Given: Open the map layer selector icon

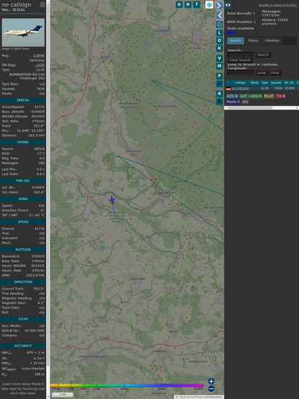Looking at the screenshot, I should point(209,4).
